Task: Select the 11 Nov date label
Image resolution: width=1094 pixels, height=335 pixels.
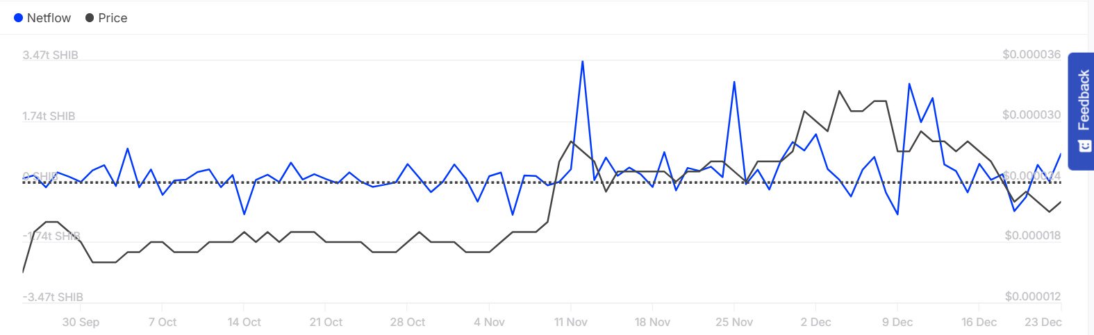Action: pyautogui.click(x=571, y=323)
